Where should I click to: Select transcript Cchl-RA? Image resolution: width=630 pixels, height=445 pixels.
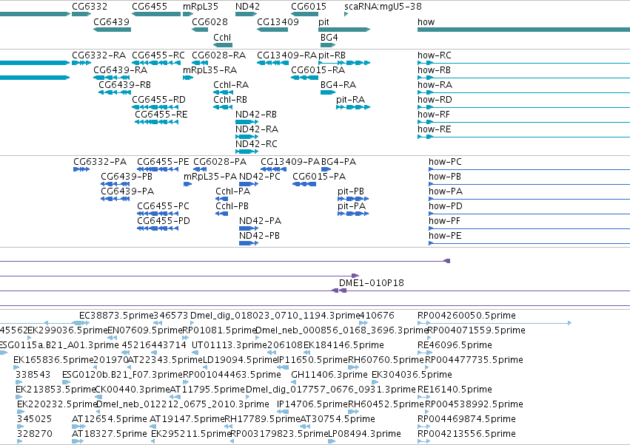coord(231,85)
